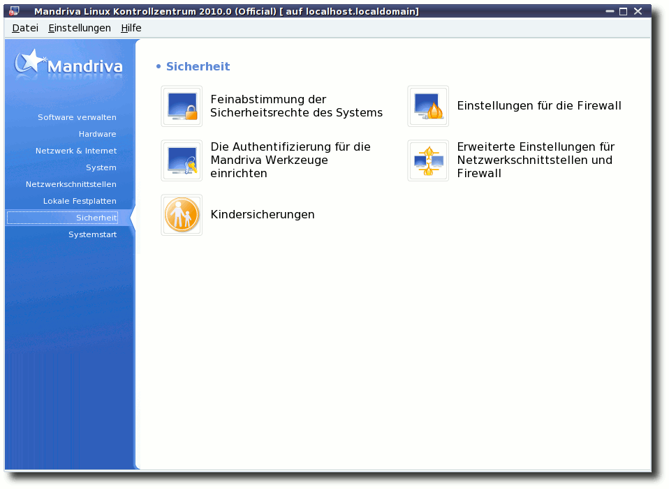The image size is (669, 489).
Task: Switch to Software verwalten section
Action: 77,117
